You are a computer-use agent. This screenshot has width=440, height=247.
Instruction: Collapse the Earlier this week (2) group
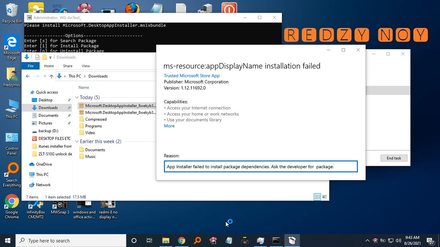click(x=77, y=141)
